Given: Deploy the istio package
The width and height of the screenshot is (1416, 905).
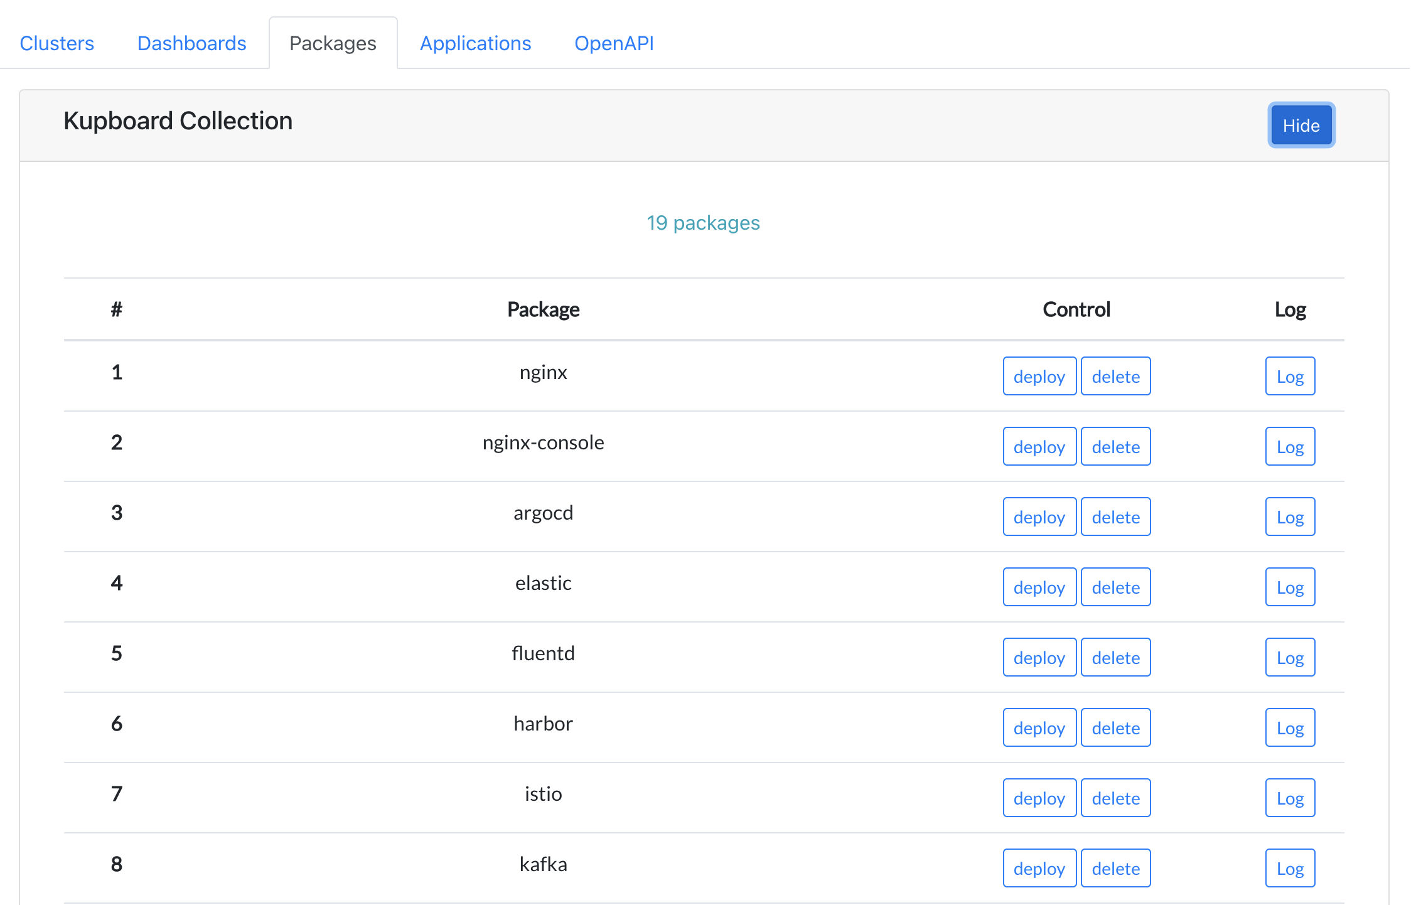Looking at the screenshot, I should tap(1039, 798).
